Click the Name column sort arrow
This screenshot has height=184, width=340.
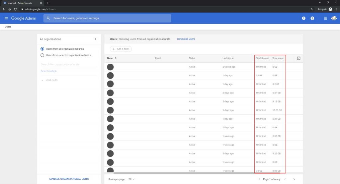tap(116, 58)
